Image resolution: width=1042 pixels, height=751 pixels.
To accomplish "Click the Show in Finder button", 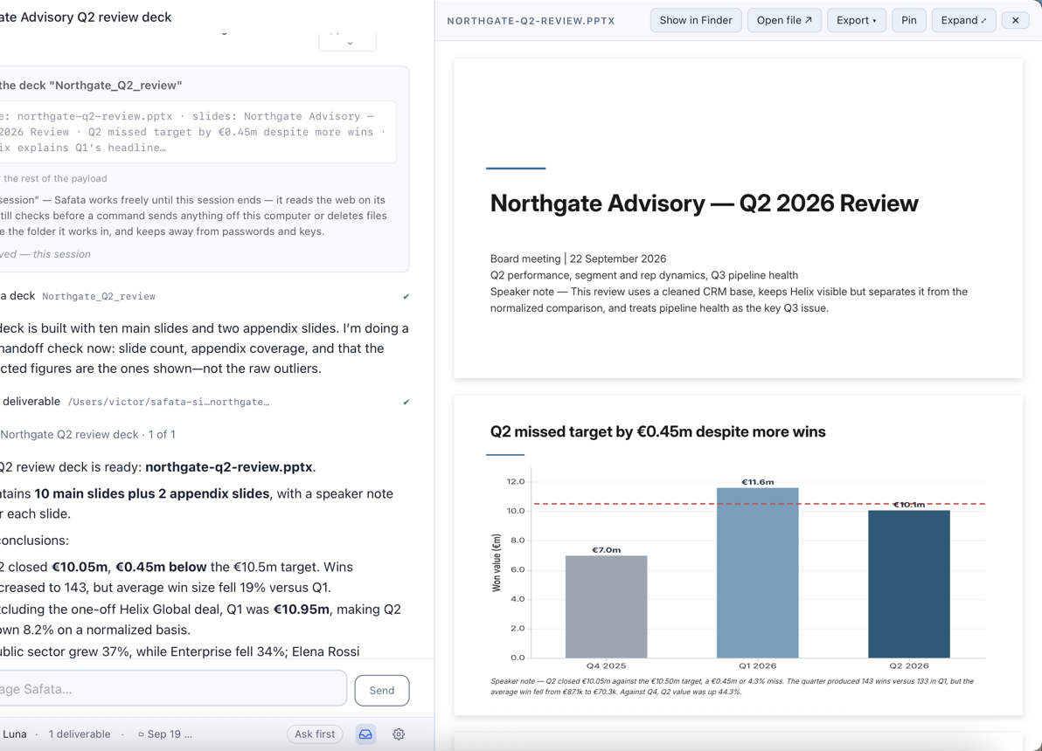I will 696,20.
